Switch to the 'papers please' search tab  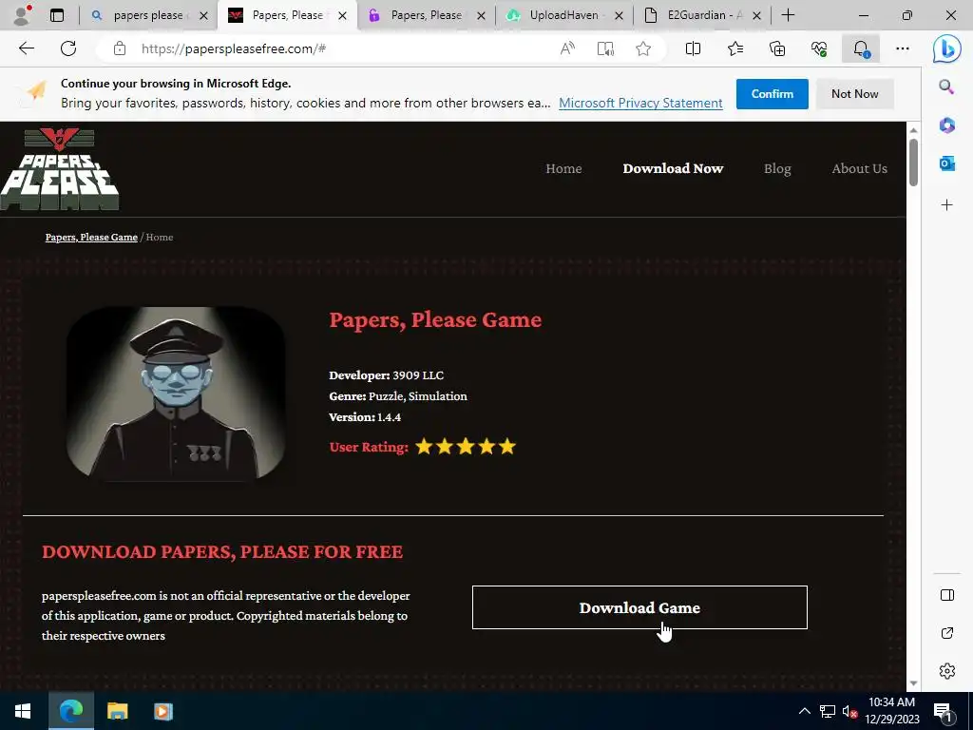click(x=147, y=15)
